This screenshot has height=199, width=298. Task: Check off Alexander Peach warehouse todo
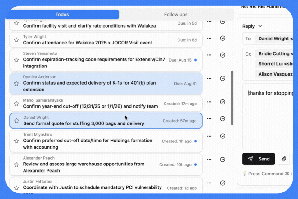point(223,160)
